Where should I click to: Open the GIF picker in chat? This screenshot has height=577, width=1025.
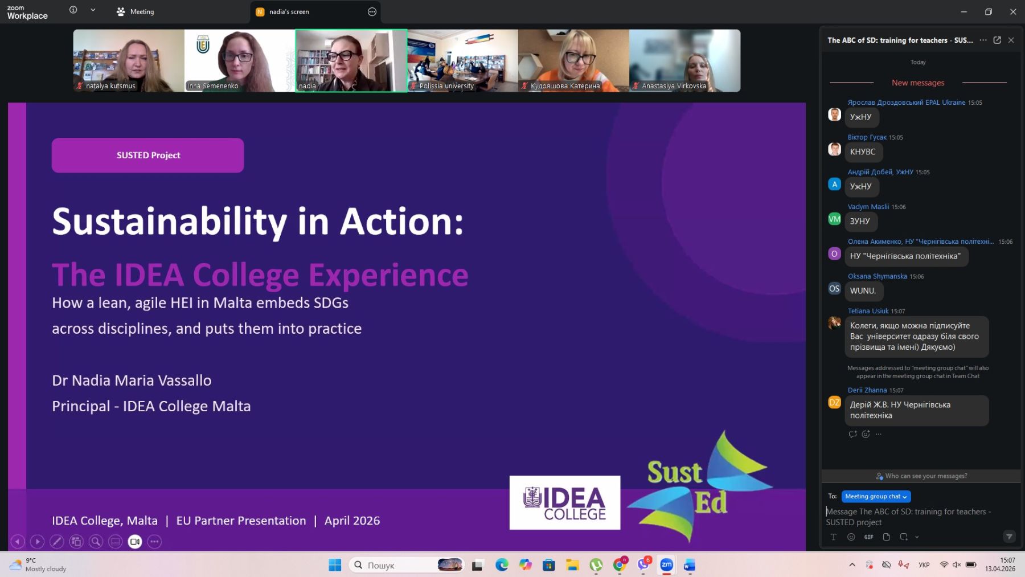pyautogui.click(x=869, y=537)
